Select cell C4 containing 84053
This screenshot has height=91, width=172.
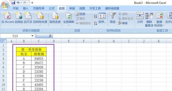[x=39, y=58]
